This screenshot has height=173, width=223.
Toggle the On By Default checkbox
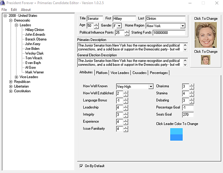[81, 166]
